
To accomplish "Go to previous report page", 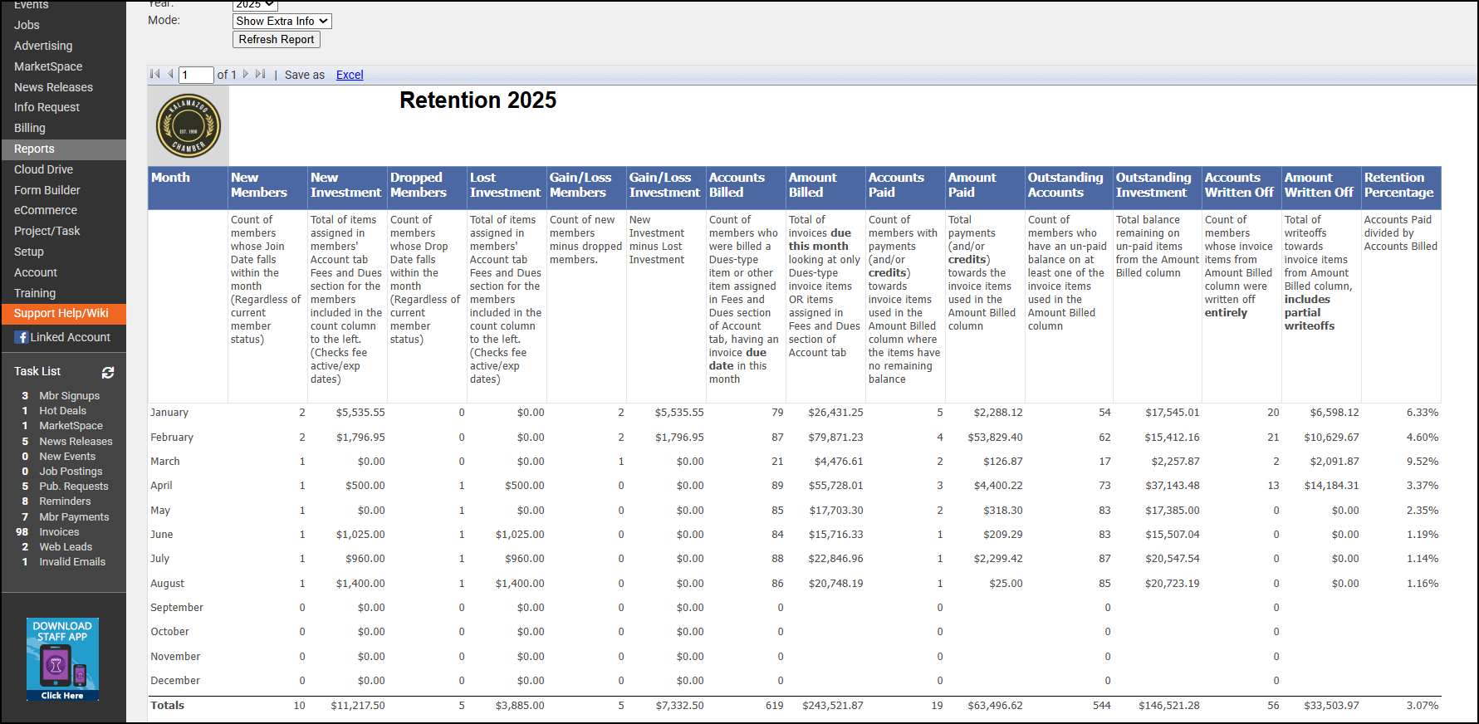I will (170, 75).
